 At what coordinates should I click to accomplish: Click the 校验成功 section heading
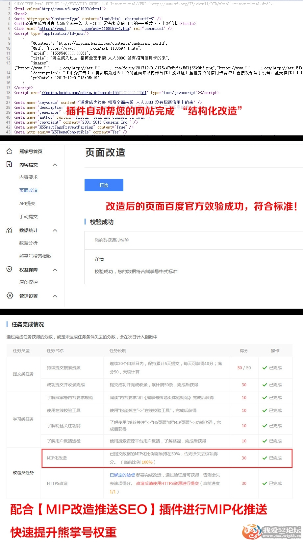[x=102, y=222]
